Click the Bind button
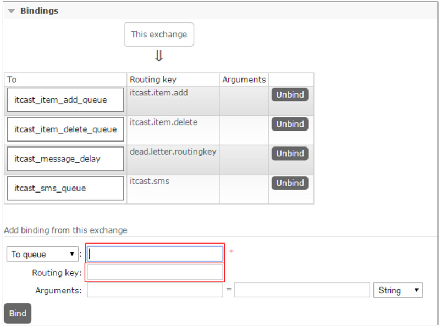440x328 pixels. click(x=18, y=313)
